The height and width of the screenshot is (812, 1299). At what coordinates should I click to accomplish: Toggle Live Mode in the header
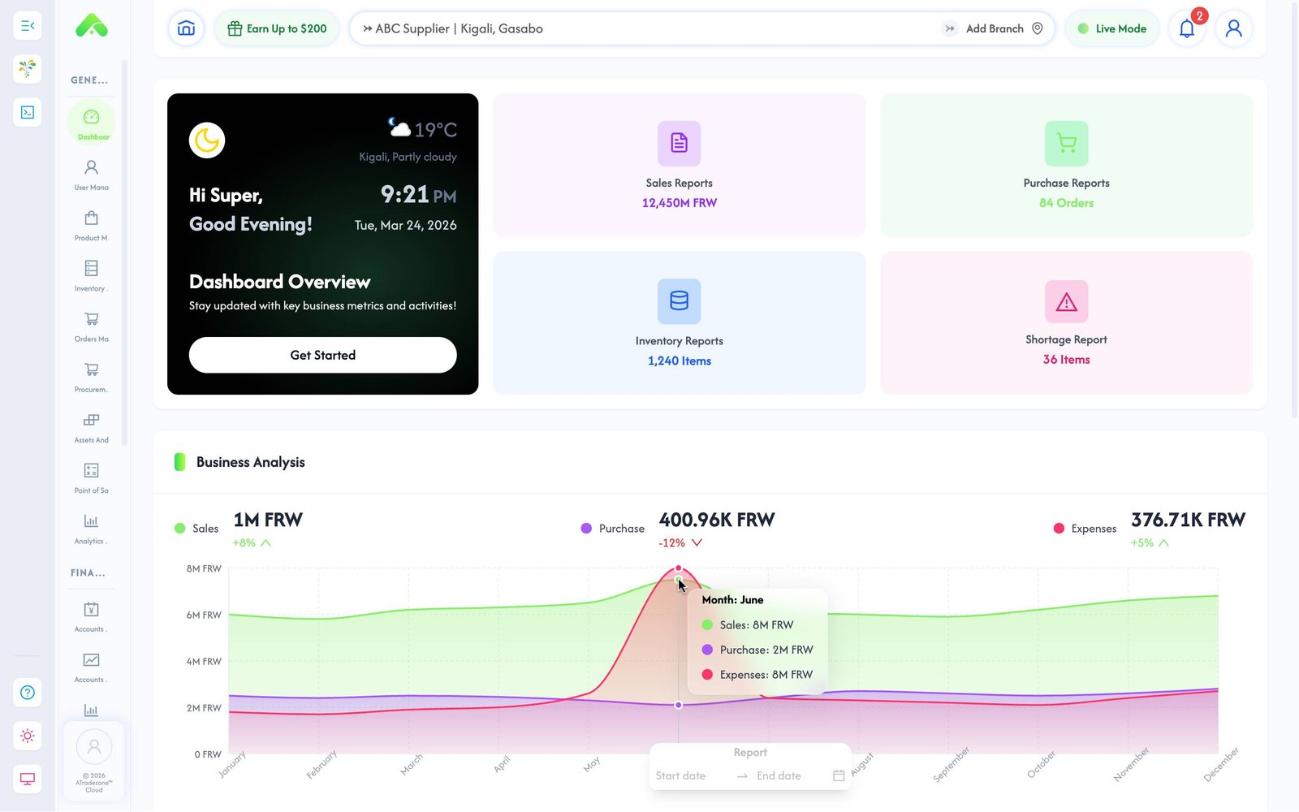pos(1112,28)
